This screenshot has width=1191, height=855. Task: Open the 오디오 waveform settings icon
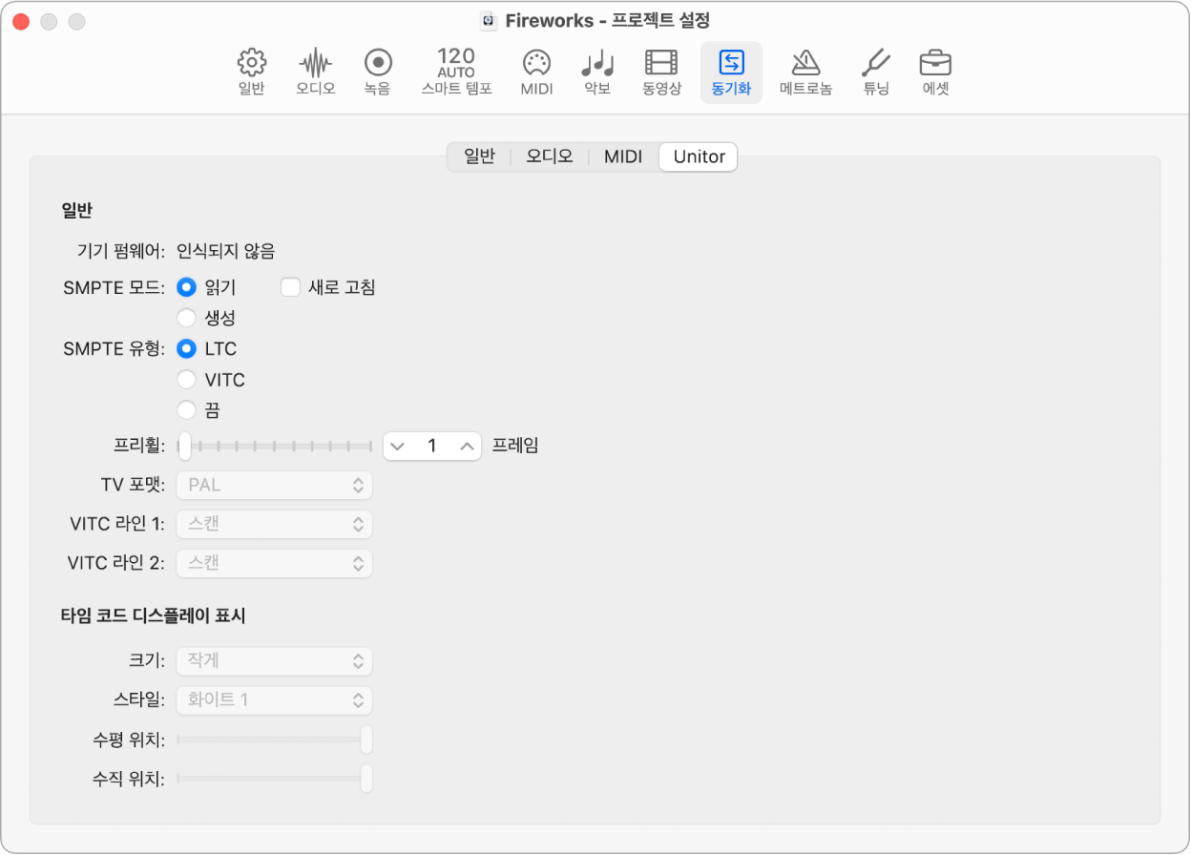pyautogui.click(x=315, y=73)
